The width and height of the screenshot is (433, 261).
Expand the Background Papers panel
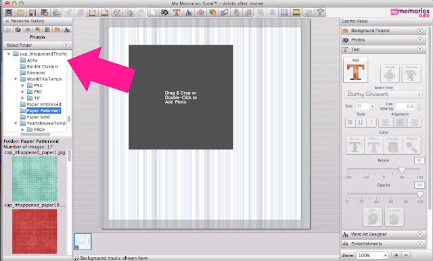point(420,30)
